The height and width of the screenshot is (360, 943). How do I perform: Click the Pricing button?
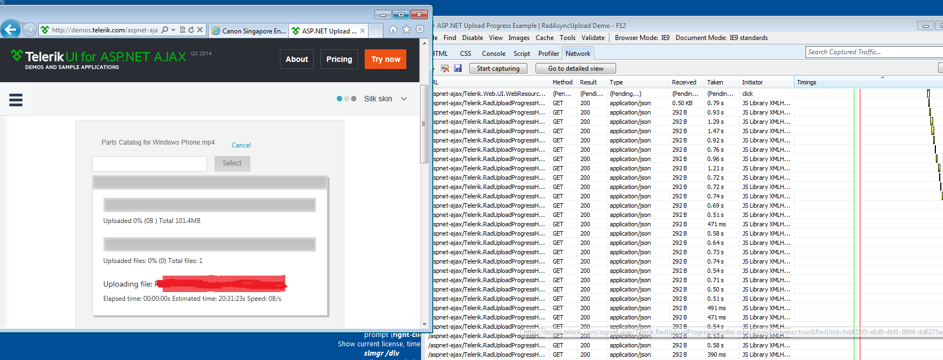(339, 59)
